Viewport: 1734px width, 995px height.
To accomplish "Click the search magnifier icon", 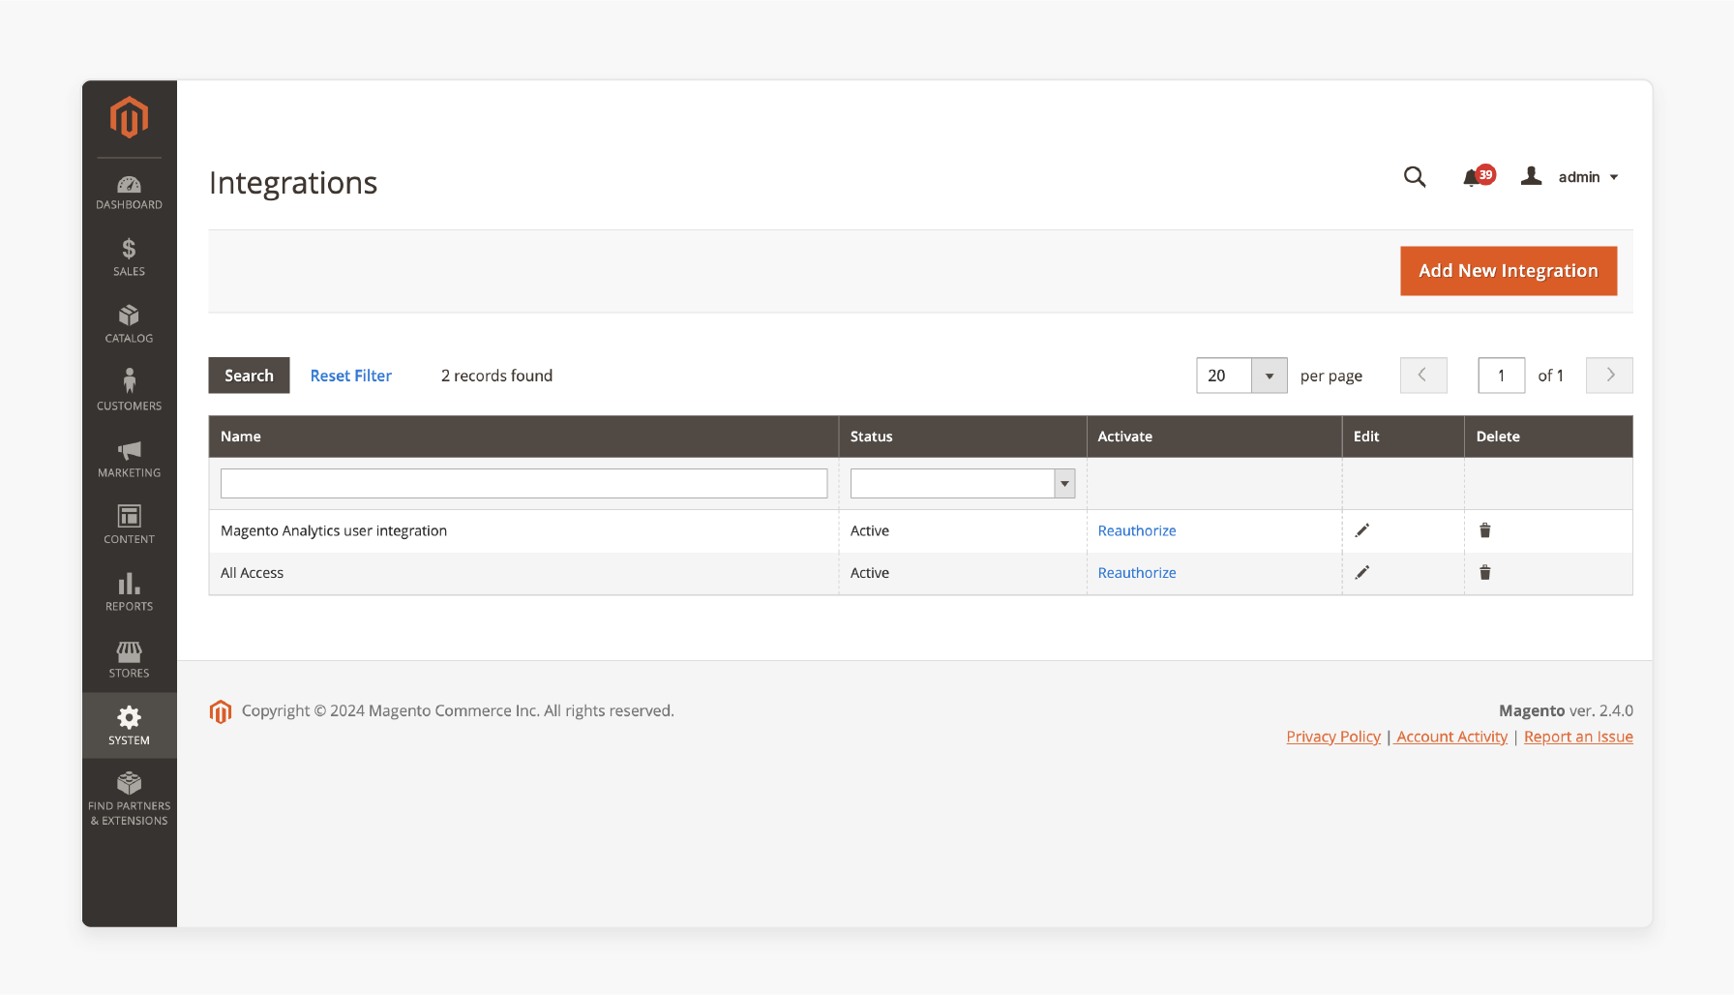I will 1415,177.
